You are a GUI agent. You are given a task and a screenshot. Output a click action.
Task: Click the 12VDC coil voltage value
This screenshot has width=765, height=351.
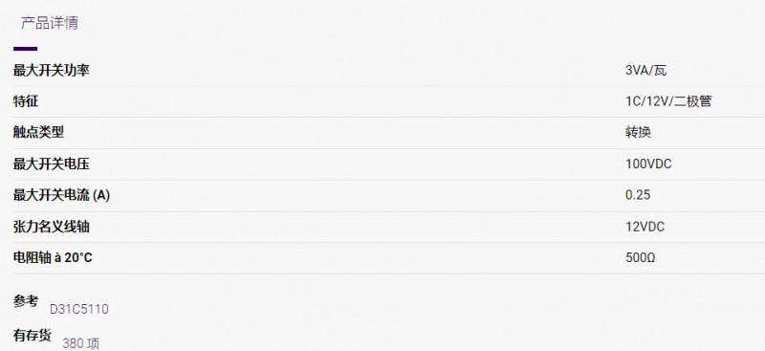(x=645, y=227)
